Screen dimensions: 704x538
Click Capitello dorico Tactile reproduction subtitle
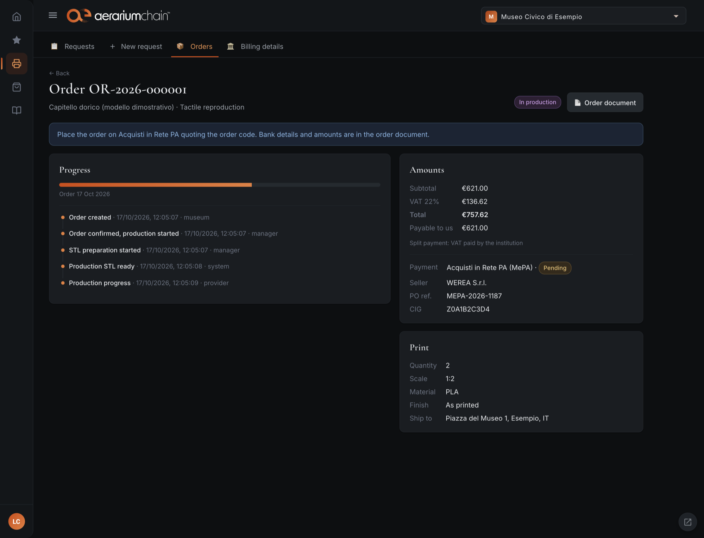pyautogui.click(x=146, y=107)
